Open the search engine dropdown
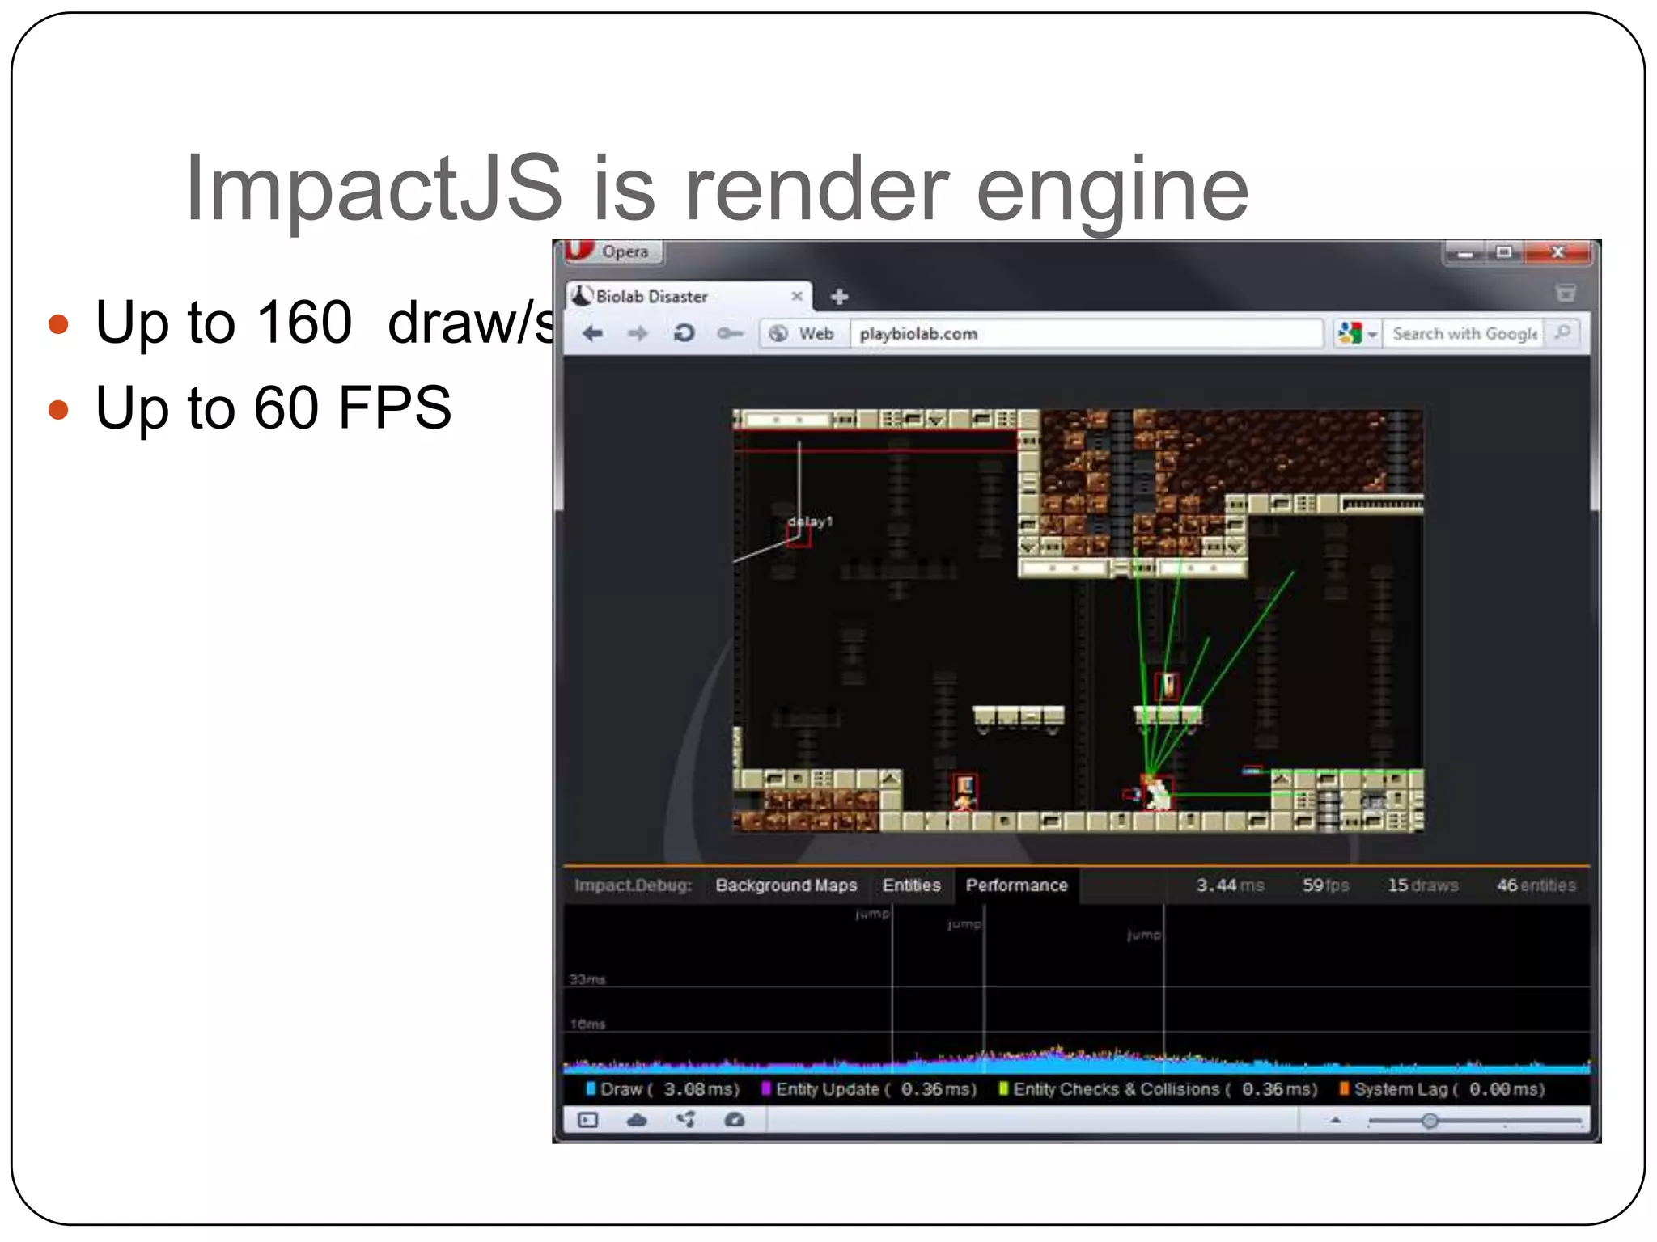This screenshot has width=1657, height=1242. point(1358,333)
